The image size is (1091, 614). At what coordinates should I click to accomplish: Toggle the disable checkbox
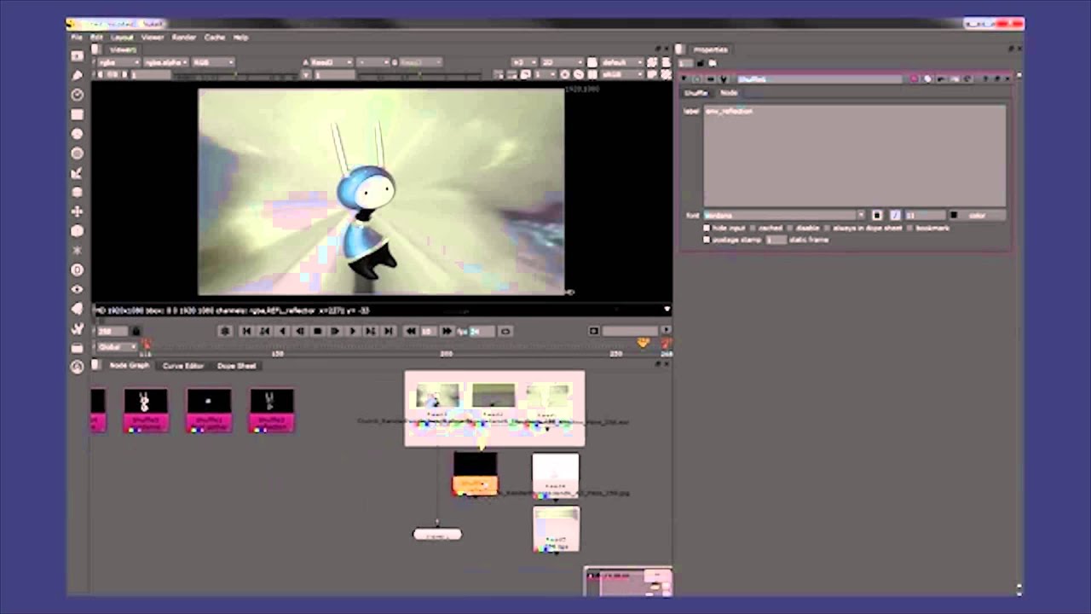click(x=790, y=229)
